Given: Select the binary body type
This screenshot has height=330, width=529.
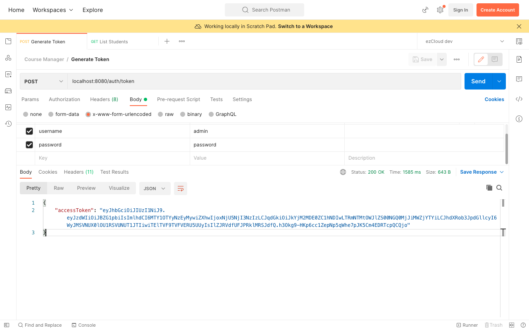Looking at the screenshot, I should 183,114.
